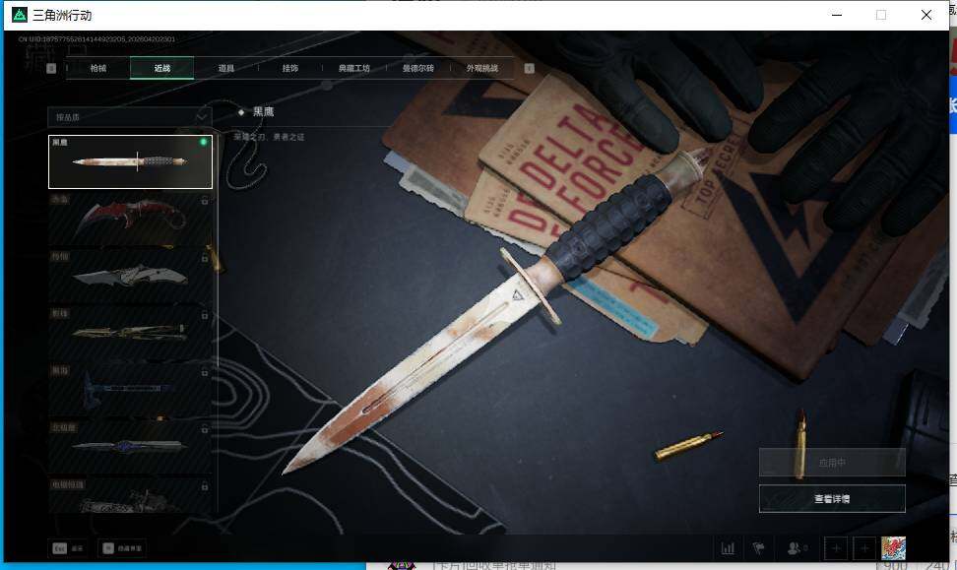
Task: Click the second empty plus slot bottom right
Action: coord(864,548)
